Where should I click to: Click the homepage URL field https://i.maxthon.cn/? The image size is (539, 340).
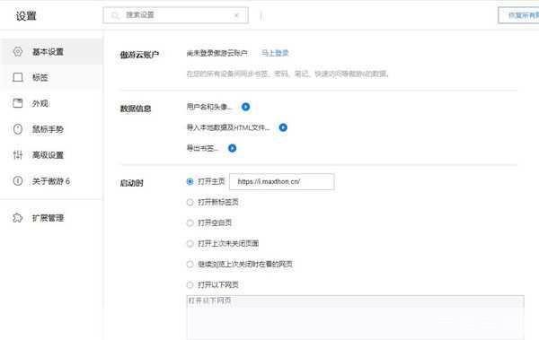tap(281, 182)
